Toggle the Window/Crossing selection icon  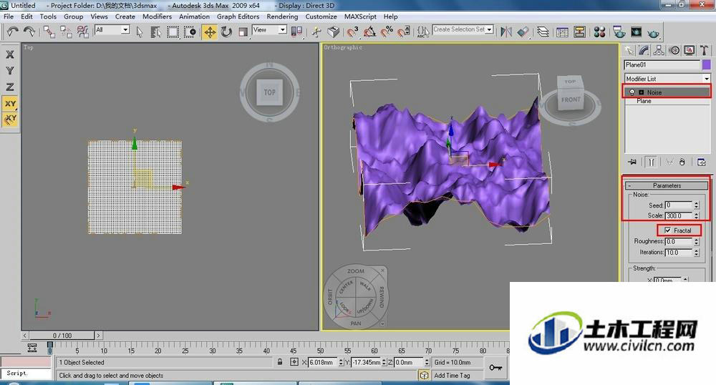click(190, 31)
